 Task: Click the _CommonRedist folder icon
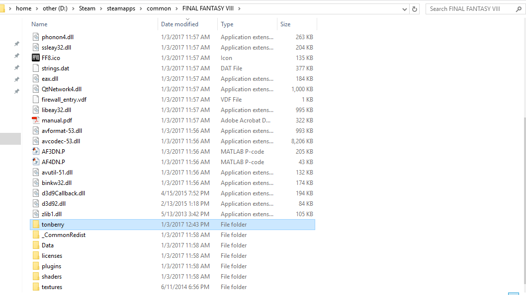[36, 235]
